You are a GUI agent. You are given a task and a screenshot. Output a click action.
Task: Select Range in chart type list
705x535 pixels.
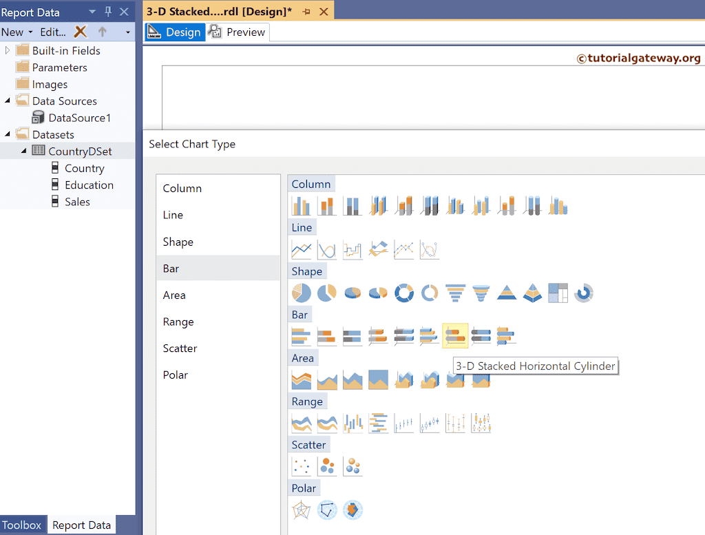point(218,322)
